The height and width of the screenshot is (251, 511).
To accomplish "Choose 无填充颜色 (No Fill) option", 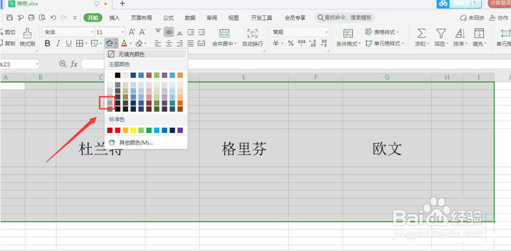I will pos(146,54).
